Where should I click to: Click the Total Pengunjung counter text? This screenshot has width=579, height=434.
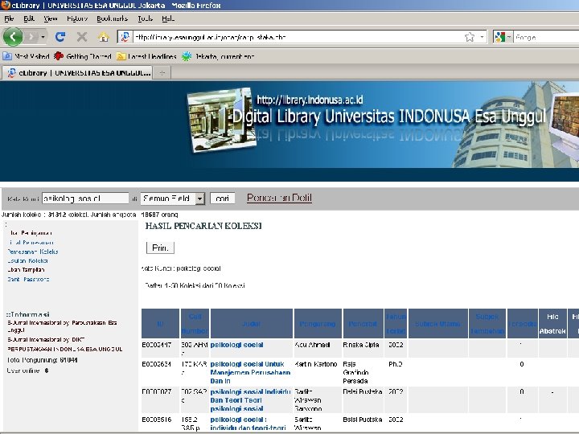(x=43, y=360)
